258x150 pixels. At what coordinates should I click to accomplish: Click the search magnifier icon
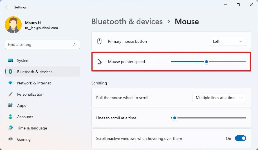click(75, 44)
